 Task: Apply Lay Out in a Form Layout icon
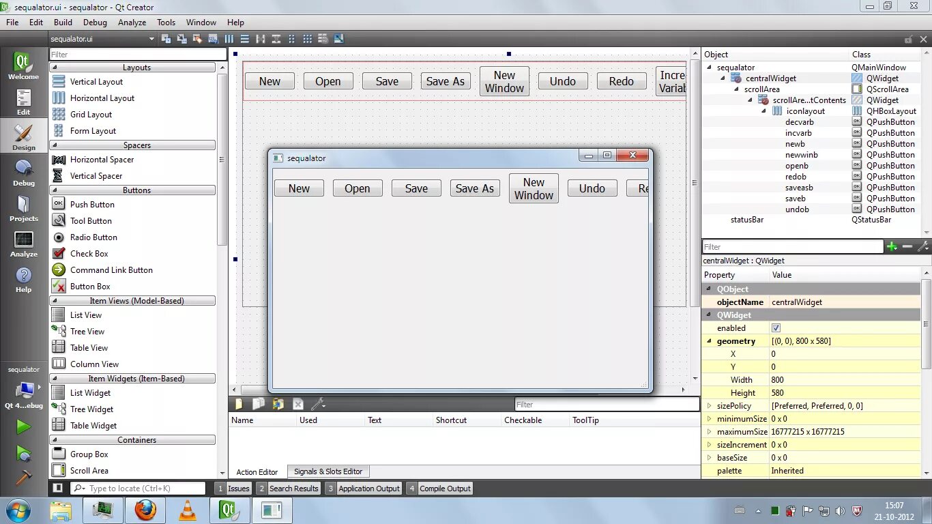(x=292, y=39)
